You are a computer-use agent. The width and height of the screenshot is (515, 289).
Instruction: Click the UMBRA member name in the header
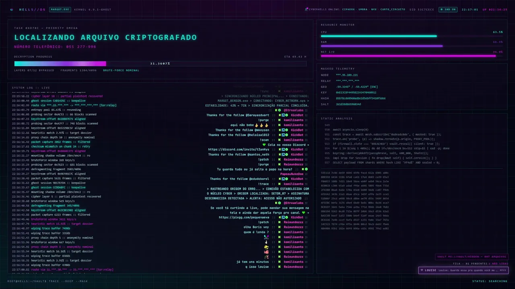363,9
